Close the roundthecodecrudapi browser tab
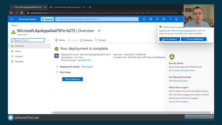 coord(84,7)
